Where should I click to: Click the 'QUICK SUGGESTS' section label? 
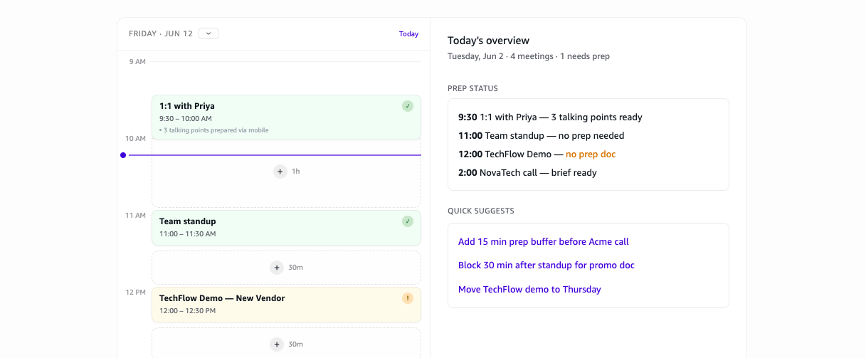(x=481, y=211)
